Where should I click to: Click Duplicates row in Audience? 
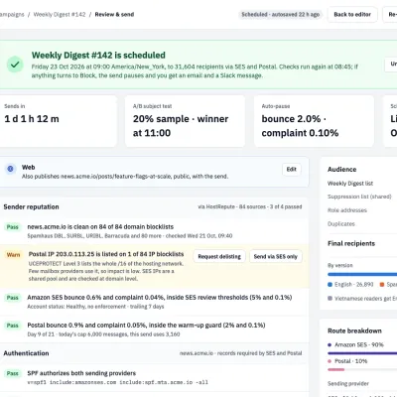coord(341,224)
